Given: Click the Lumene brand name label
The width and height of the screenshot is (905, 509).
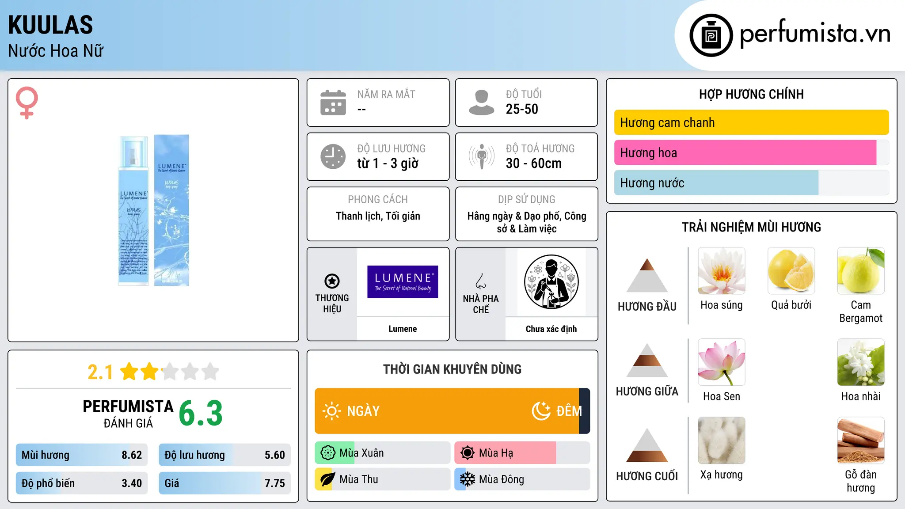Looking at the screenshot, I should tap(403, 329).
